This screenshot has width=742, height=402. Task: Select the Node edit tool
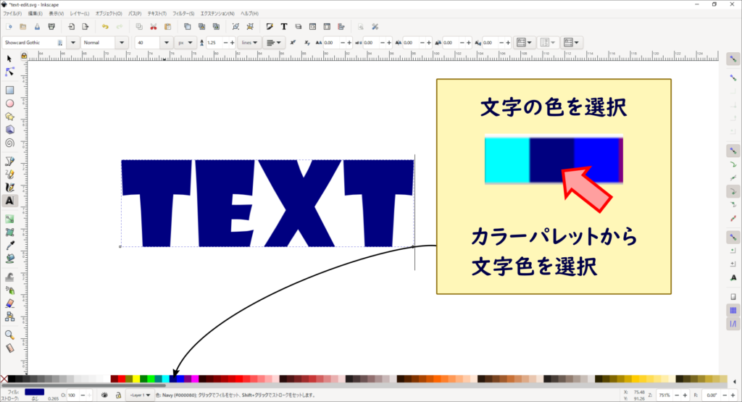(x=9, y=72)
